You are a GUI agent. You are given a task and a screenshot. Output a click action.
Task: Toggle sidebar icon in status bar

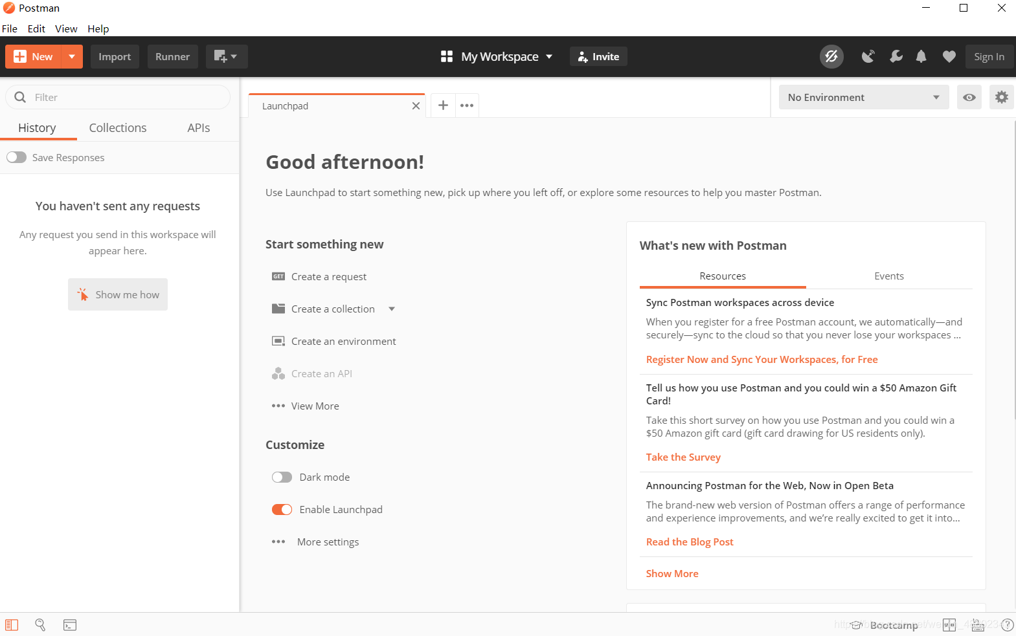[x=12, y=625]
